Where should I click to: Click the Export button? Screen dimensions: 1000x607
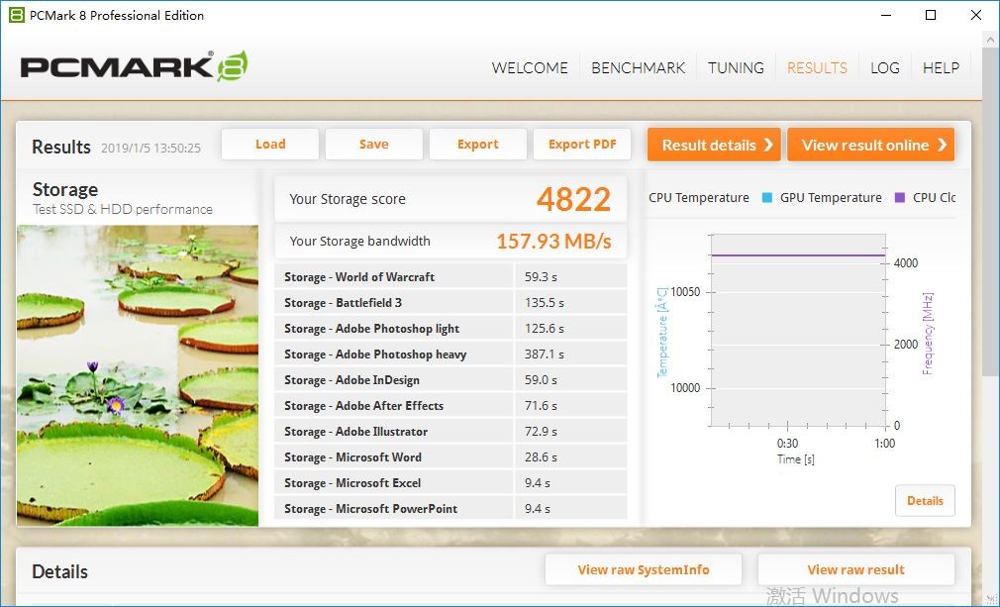tap(477, 145)
